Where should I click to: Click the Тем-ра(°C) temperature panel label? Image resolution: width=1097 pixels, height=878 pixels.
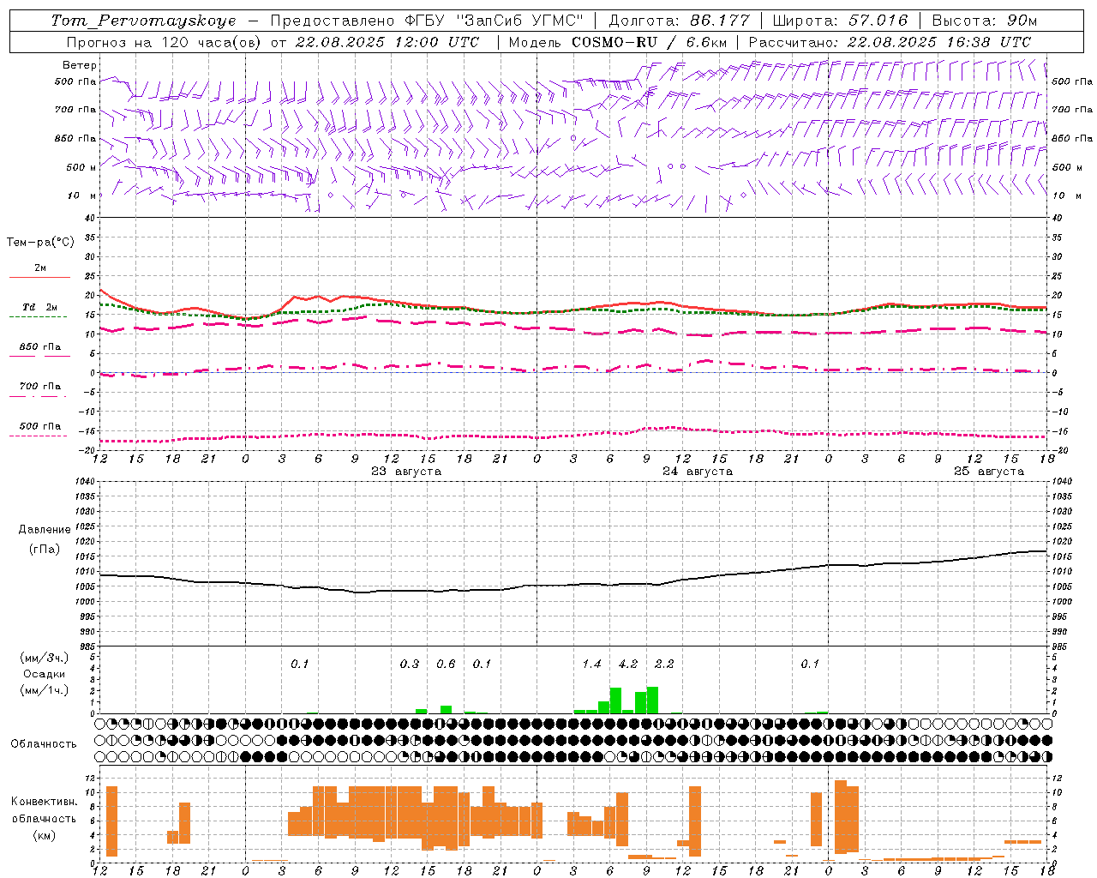40,243
